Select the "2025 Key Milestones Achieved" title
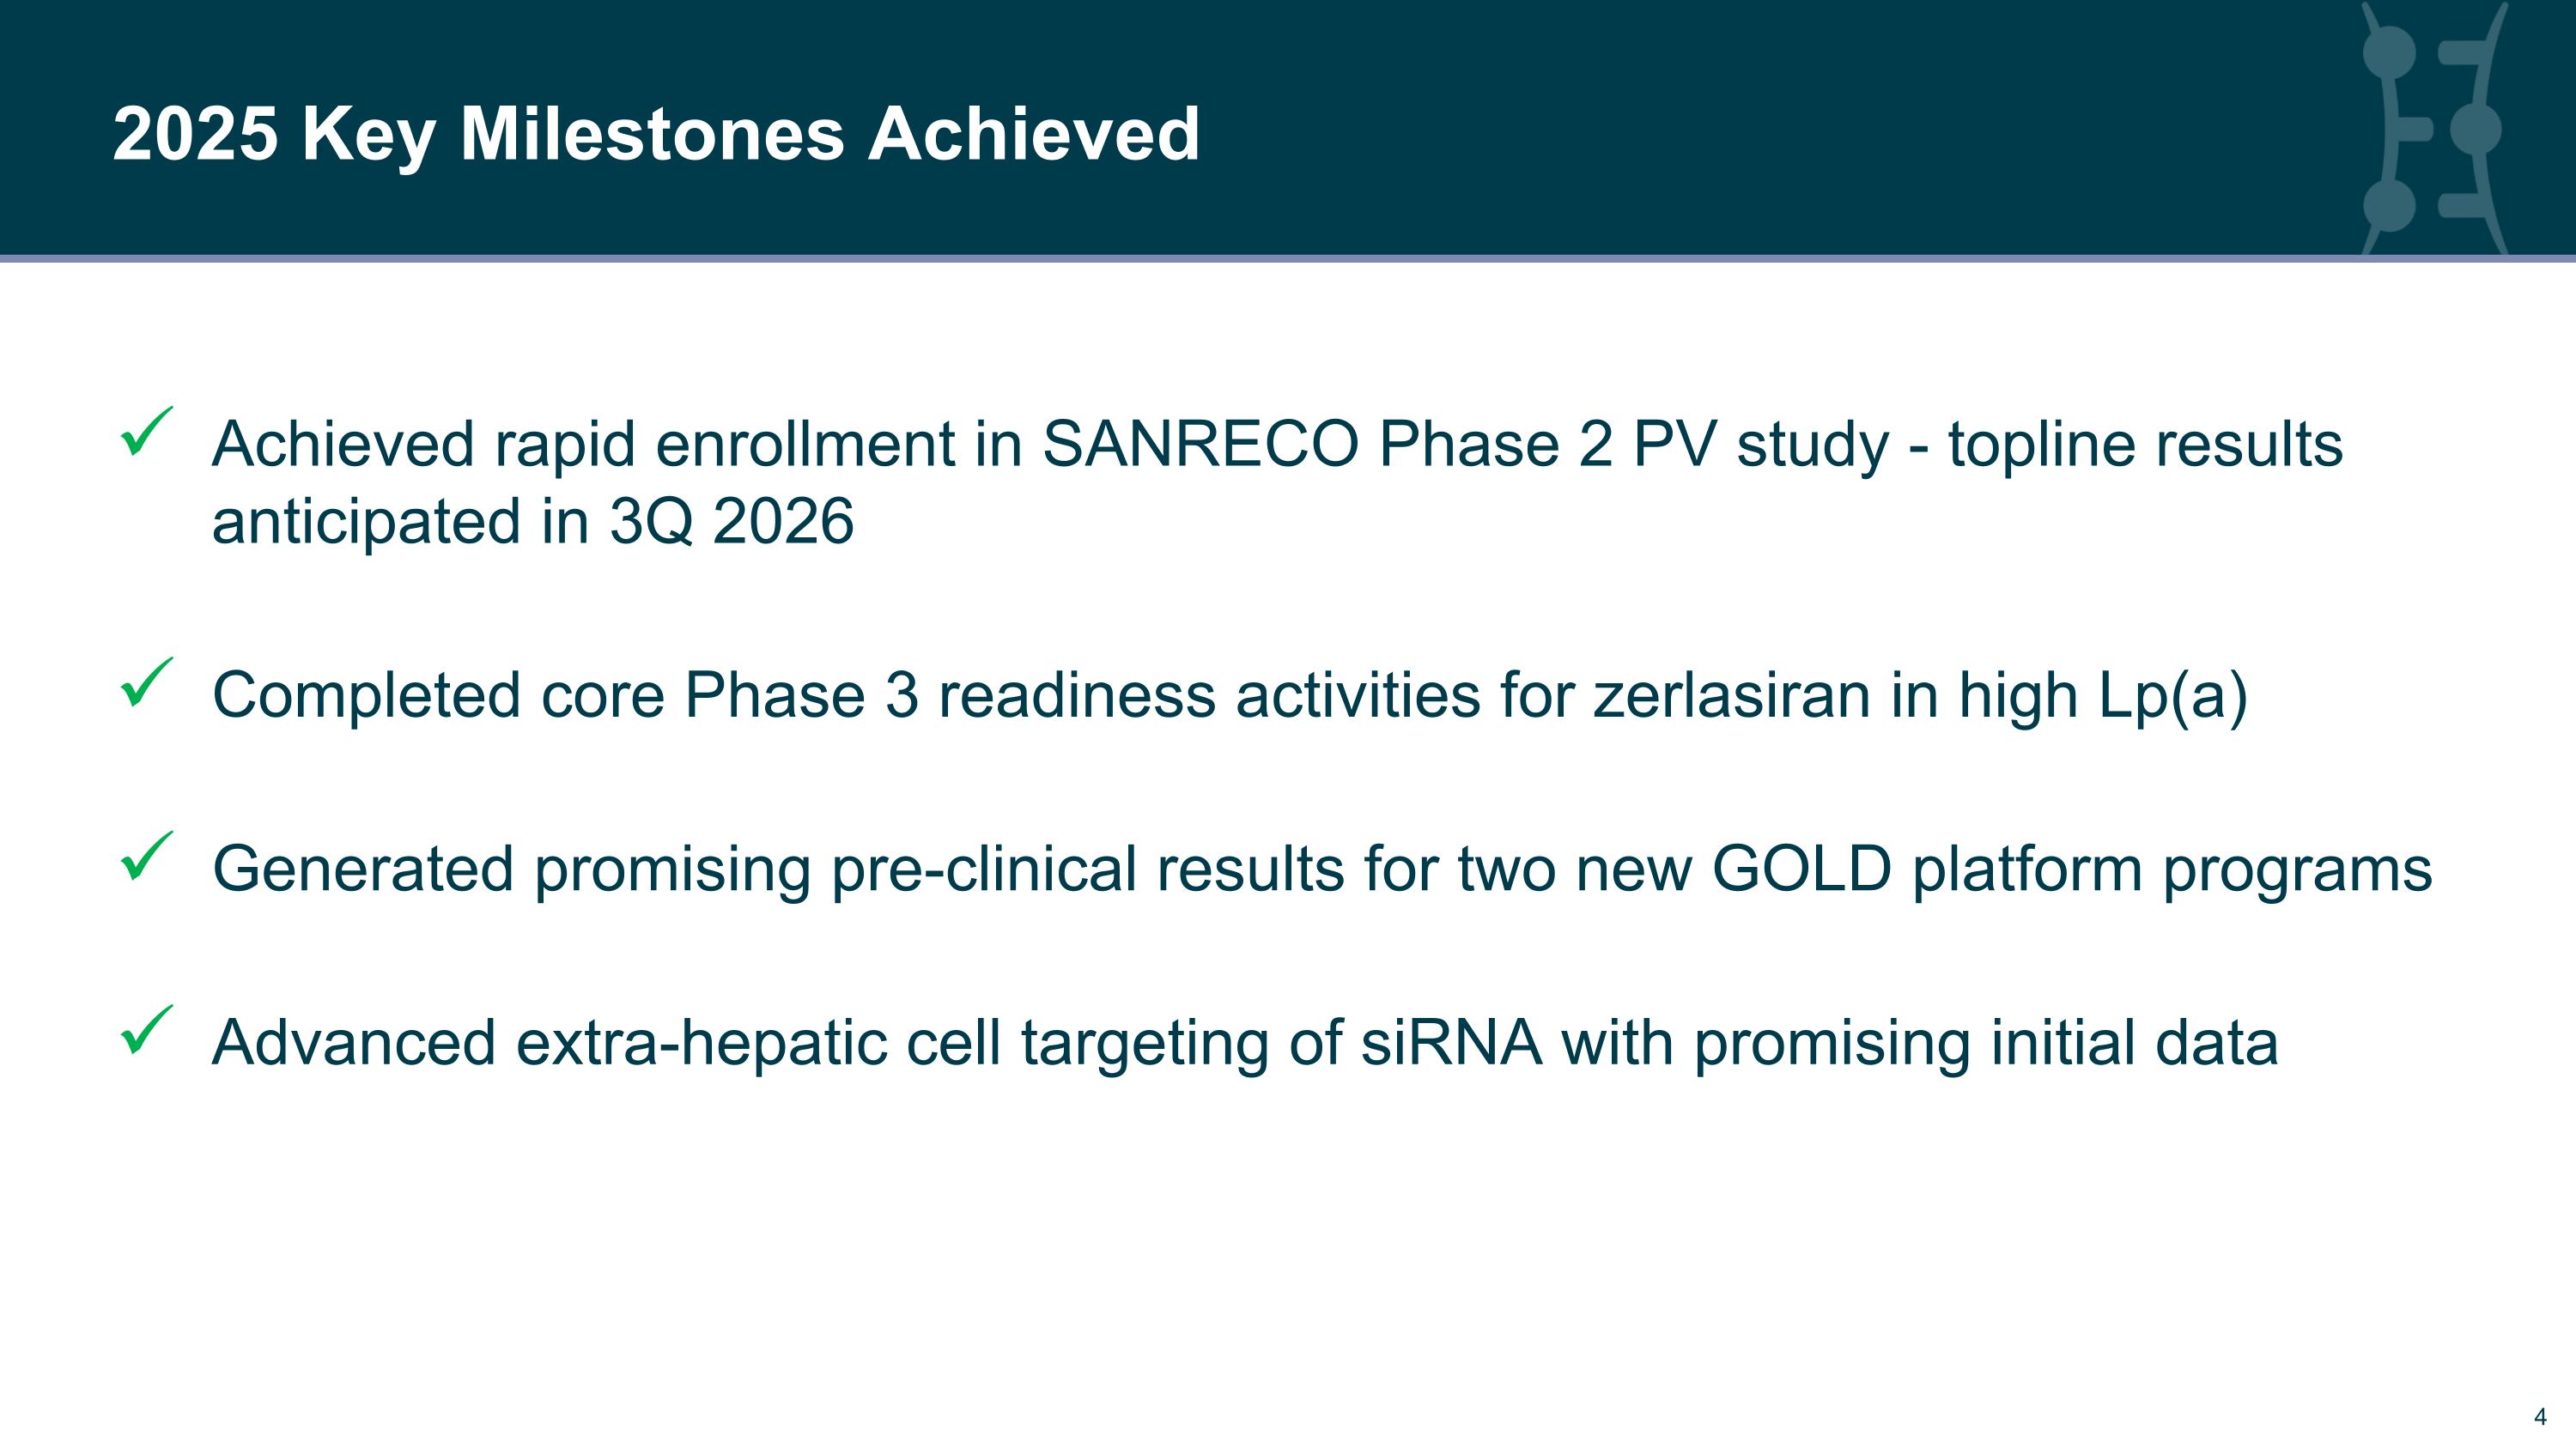Screen dimensions: 2576x1448 pyautogui.click(x=656, y=134)
